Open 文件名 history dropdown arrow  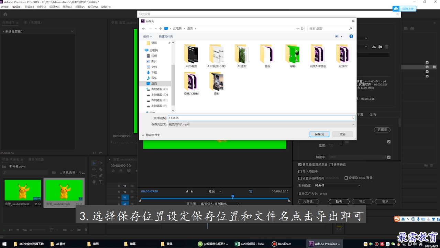[353, 118]
